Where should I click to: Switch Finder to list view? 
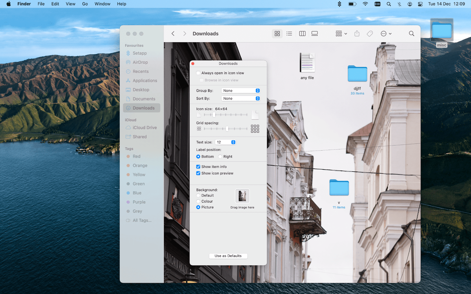tap(289, 33)
